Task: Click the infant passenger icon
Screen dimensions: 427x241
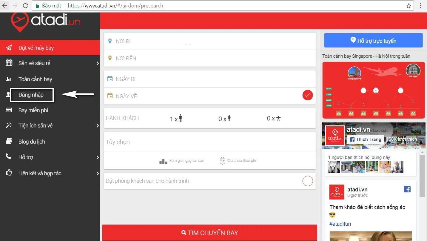Action: point(278,118)
